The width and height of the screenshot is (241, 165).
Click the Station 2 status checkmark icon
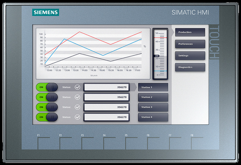pyautogui.click(x=77, y=97)
